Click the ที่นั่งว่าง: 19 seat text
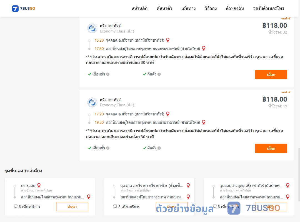 click(277, 106)
